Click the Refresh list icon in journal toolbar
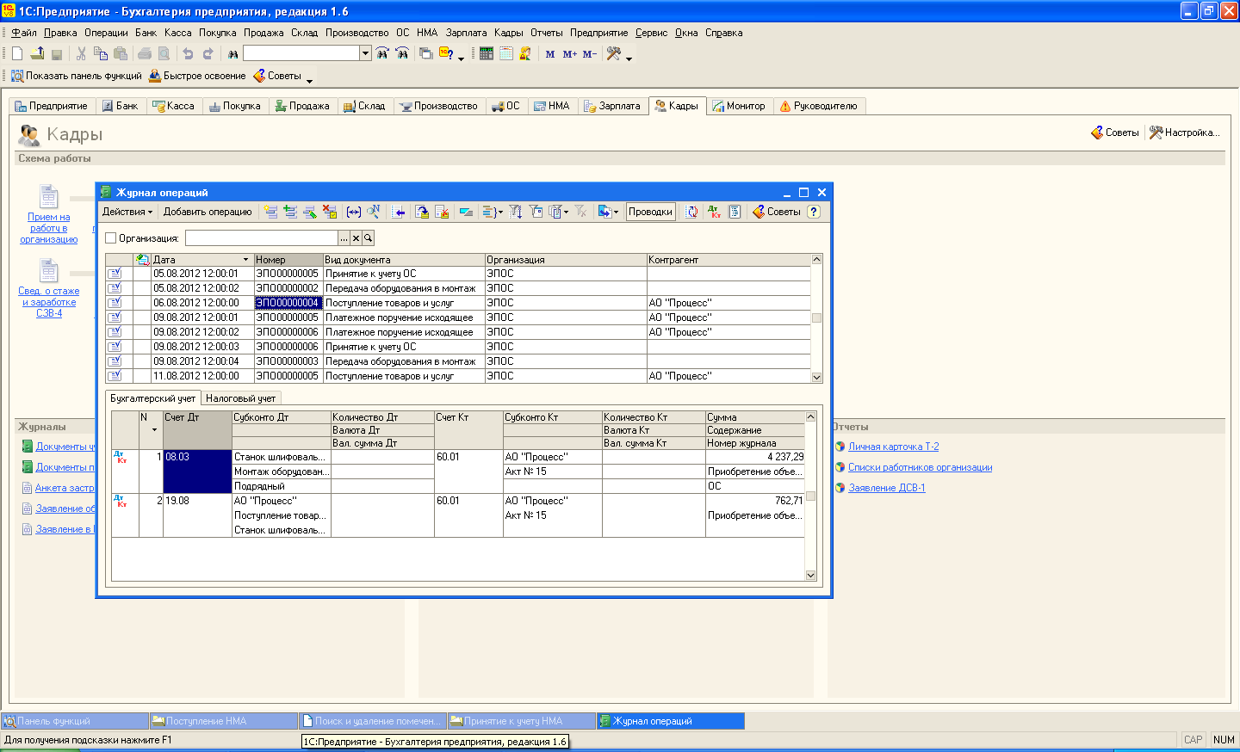Viewport: 1240px width, 752px height. (x=691, y=212)
